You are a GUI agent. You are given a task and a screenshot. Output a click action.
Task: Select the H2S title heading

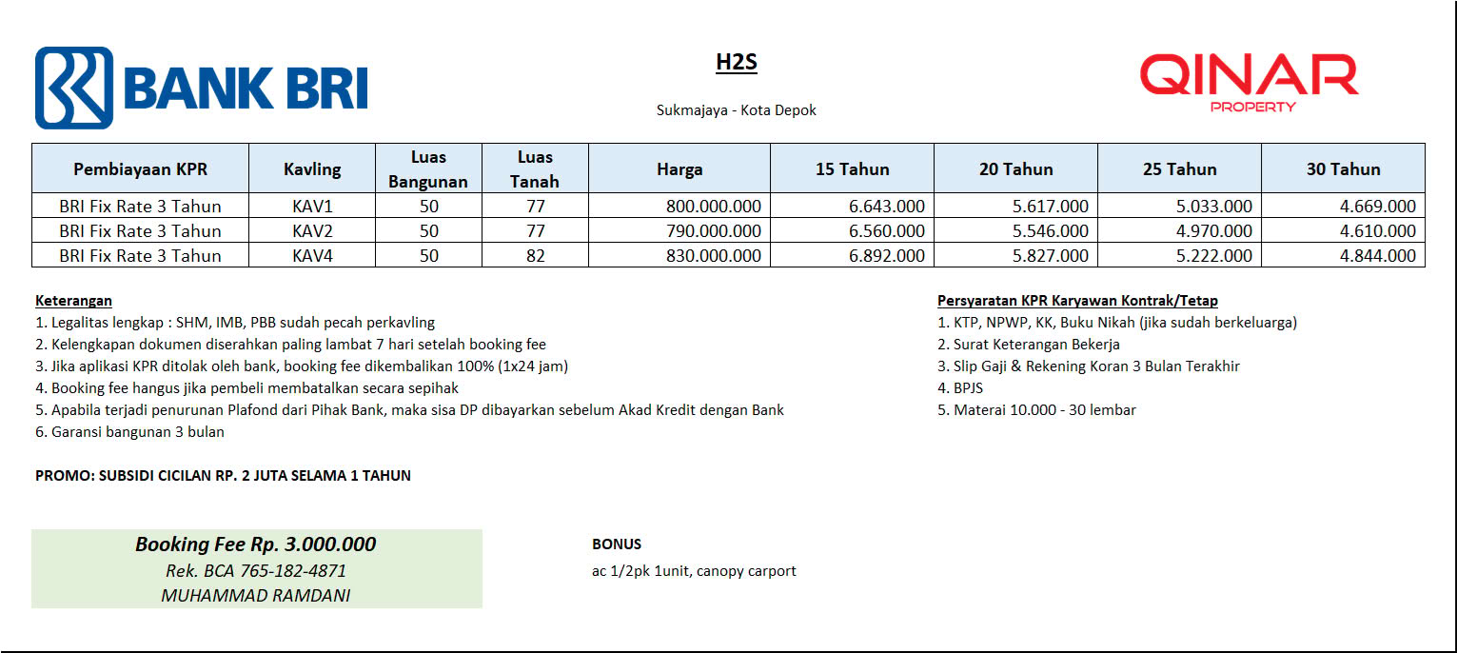tap(737, 63)
